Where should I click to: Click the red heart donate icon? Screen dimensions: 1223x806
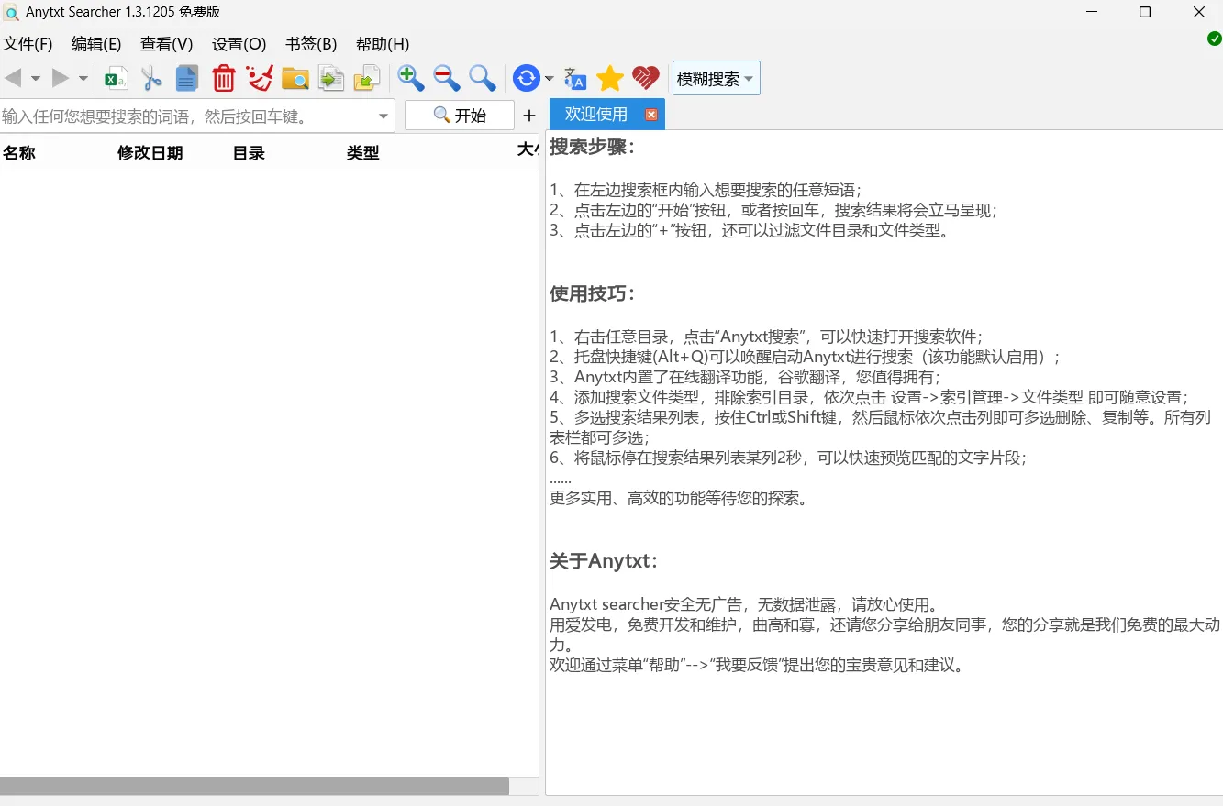(645, 78)
